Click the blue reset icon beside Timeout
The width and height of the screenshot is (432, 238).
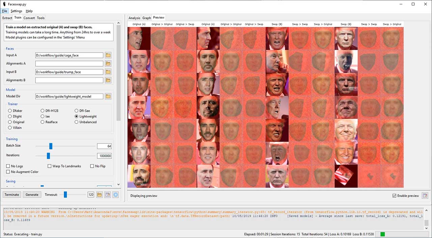115,195
